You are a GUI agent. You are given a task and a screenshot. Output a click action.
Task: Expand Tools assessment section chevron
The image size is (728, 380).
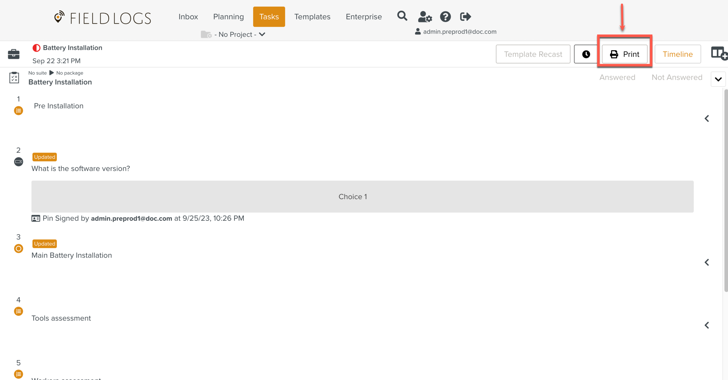(x=707, y=325)
